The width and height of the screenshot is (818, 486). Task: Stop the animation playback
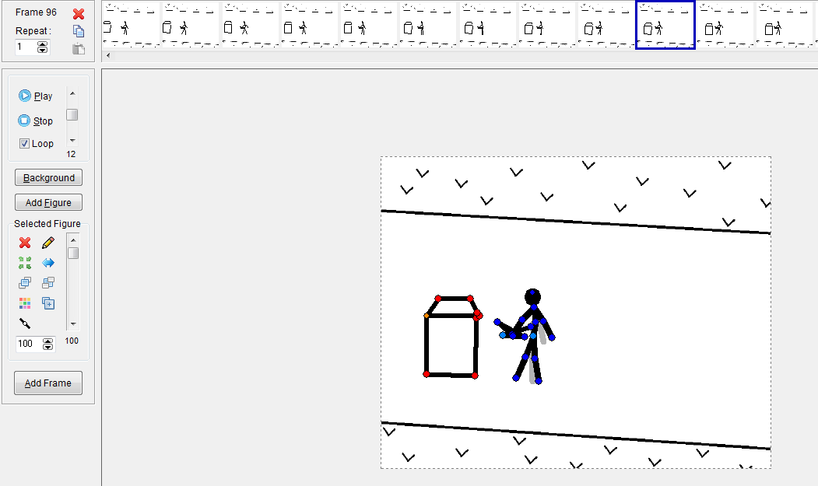[x=36, y=121]
